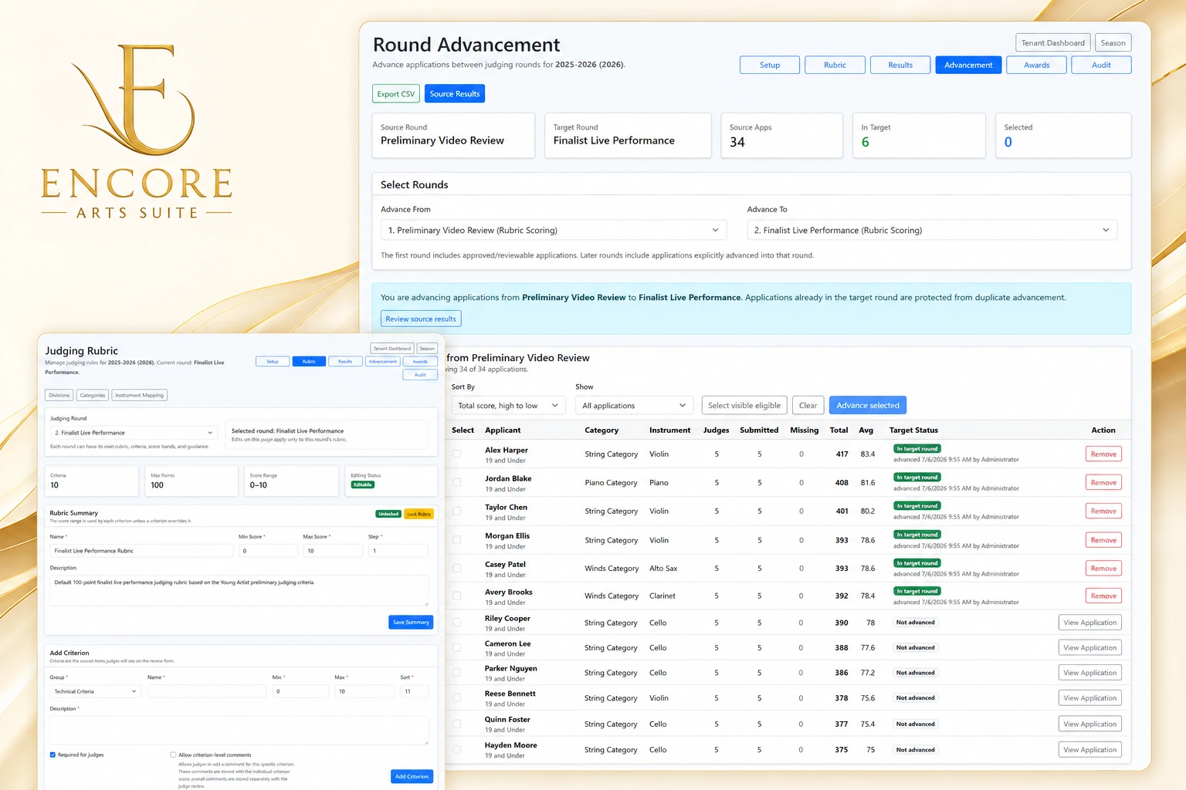This screenshot has width=1186, height=790.
Task: Click the Save Summary button
Action: [x=411, y=622]
